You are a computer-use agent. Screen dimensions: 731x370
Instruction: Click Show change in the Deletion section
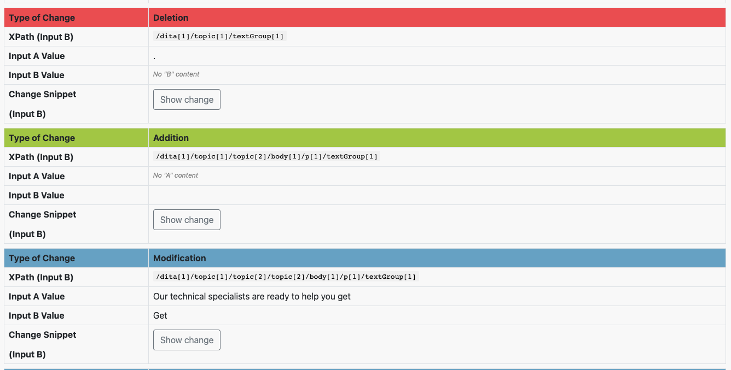click(187, 99)
